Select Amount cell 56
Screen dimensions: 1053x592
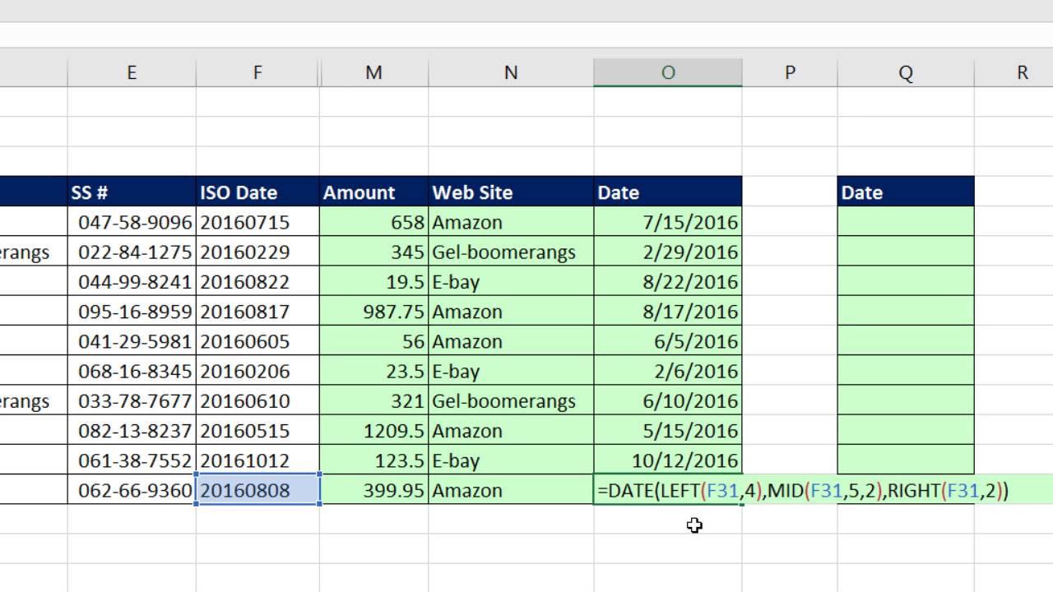pos(373,341)
